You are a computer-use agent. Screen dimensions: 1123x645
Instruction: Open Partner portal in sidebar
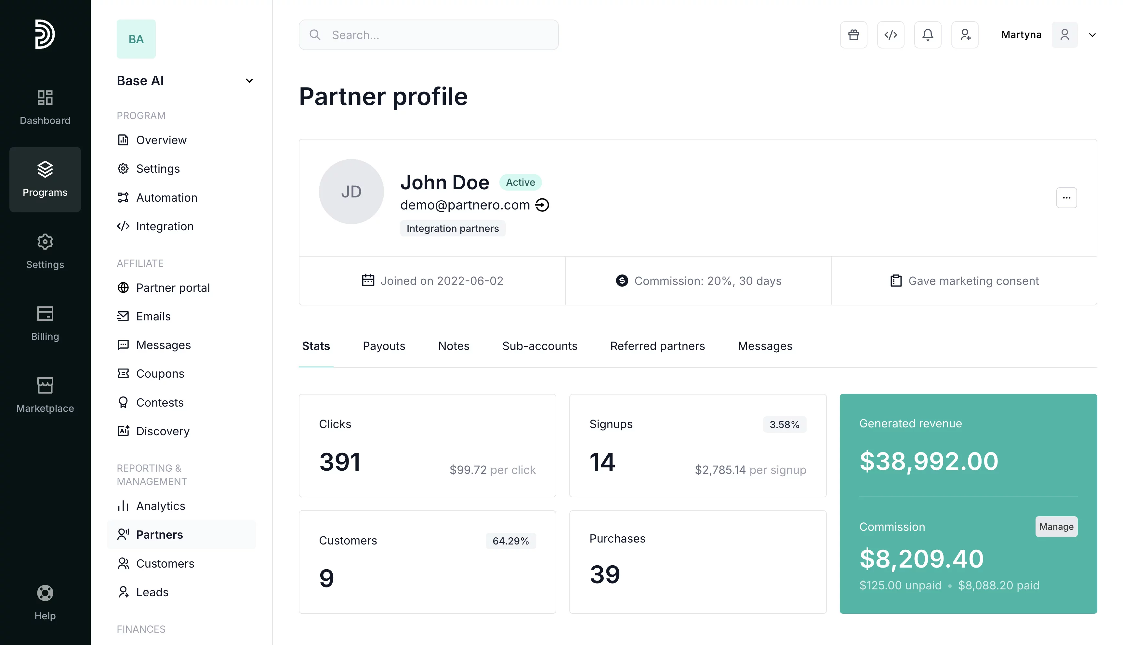pyautogui.click(x=173, y=288)
